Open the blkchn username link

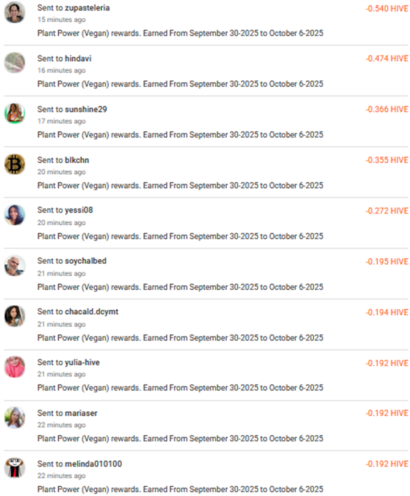pos(77,160)
